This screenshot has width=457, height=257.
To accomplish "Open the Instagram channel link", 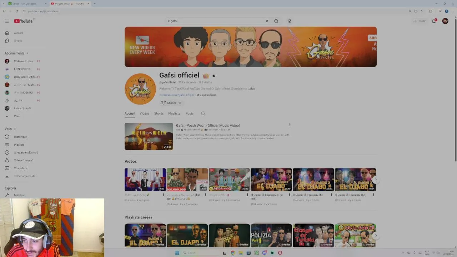I will (x=177, y=95).
